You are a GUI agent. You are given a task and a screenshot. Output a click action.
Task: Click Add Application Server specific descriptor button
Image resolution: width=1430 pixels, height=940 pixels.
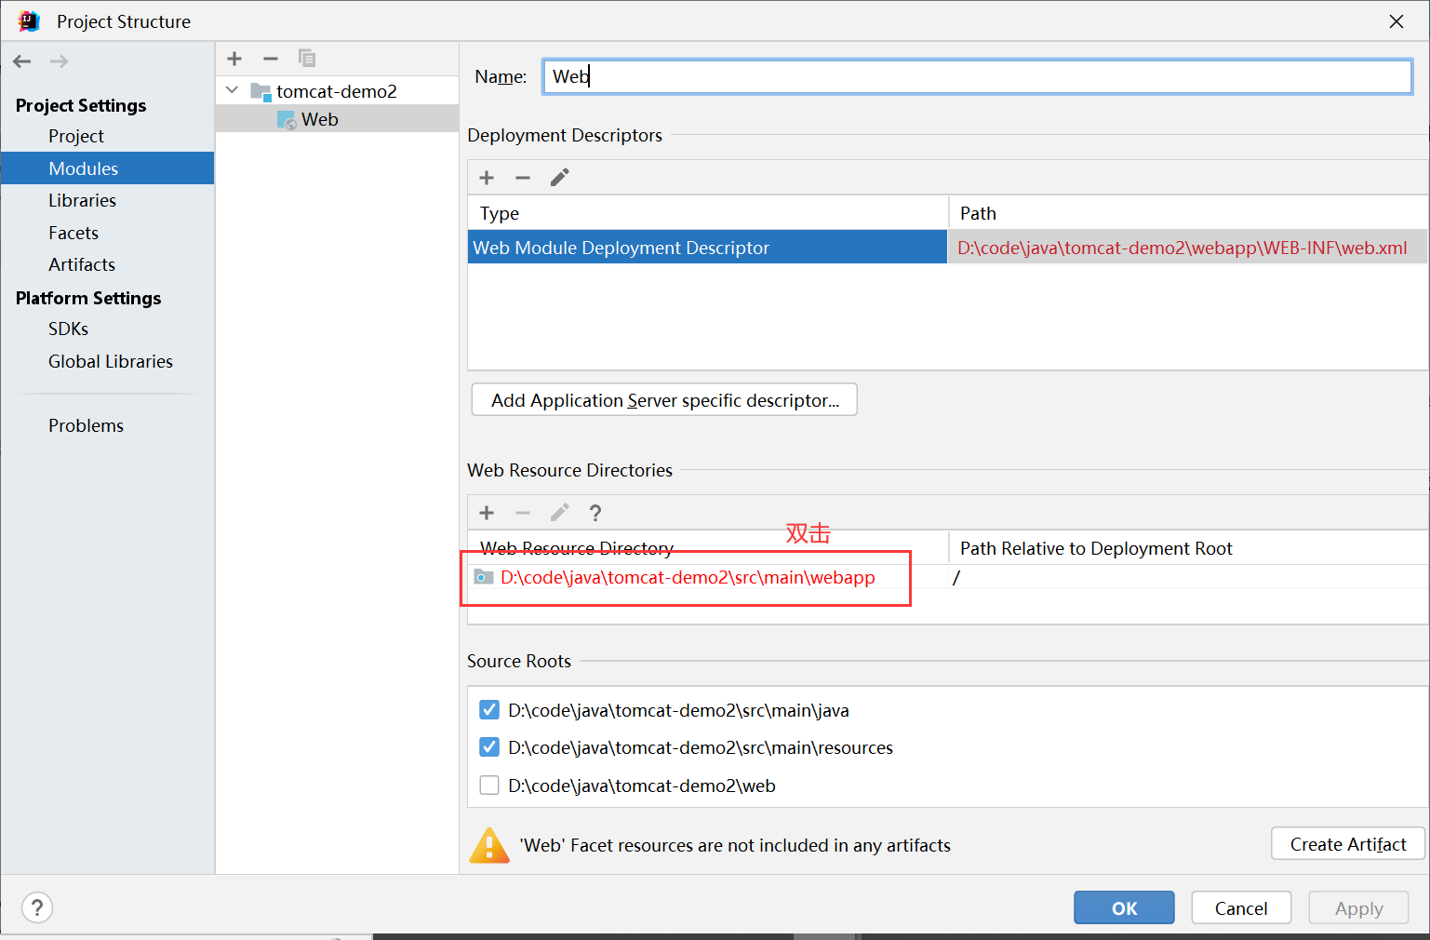(664, 400)
